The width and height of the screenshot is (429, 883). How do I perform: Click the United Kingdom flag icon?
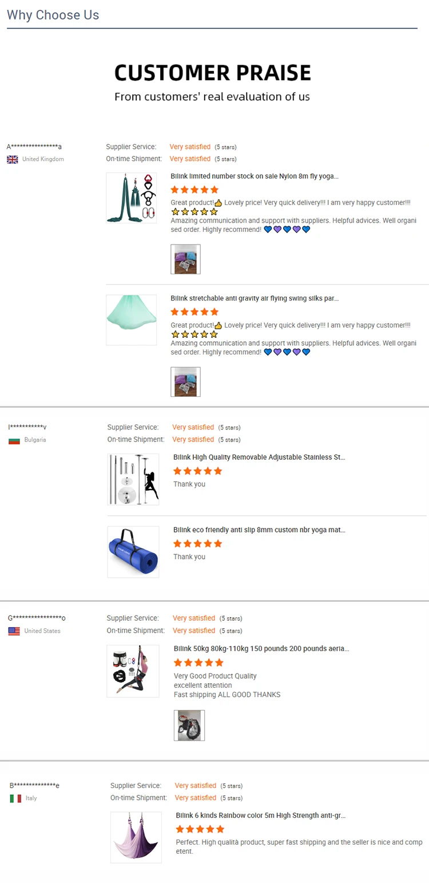13,159
